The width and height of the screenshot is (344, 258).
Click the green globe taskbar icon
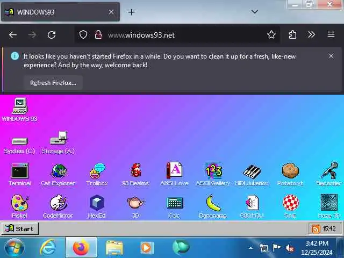[x=181, y=247]
